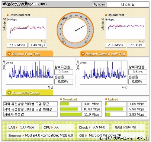
Task: Click the Browser label arrow icon
Action: pos(23,136)
